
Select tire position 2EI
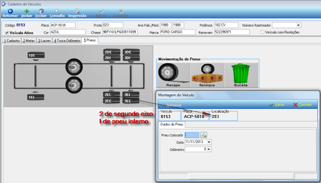(x=111, y=94)
